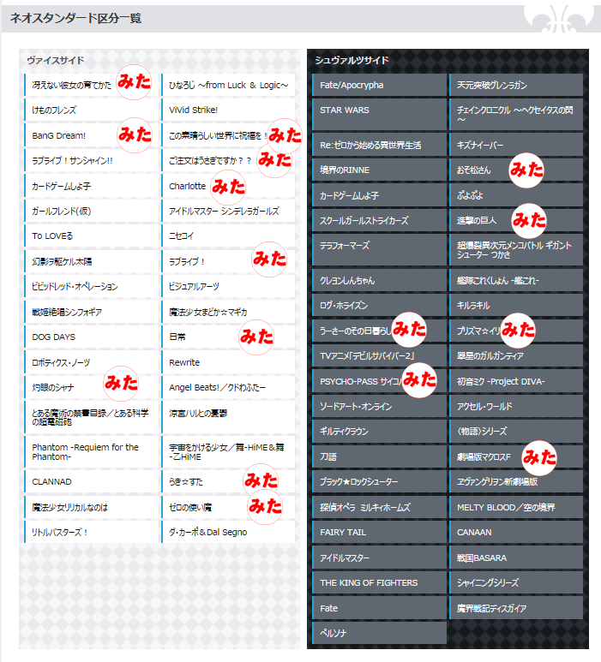Select 魔法少女まどか☆マギカ link

228,312
